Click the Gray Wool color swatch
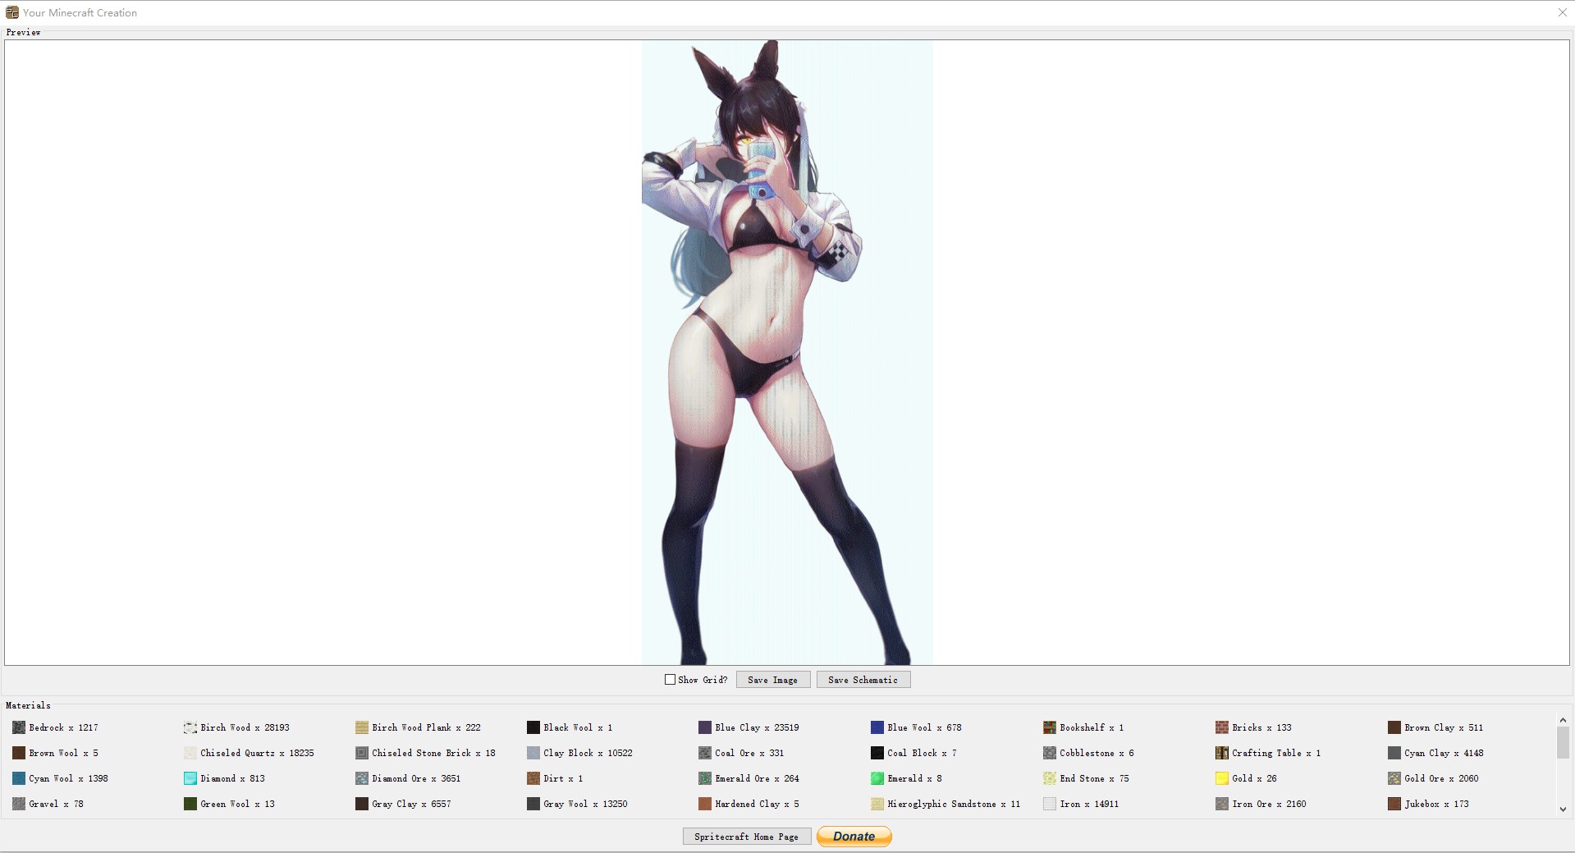 pos(533,804)
